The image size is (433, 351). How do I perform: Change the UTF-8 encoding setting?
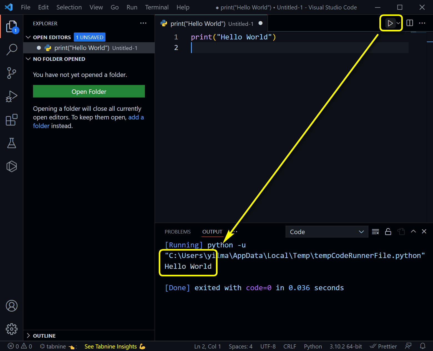point(268,346)
